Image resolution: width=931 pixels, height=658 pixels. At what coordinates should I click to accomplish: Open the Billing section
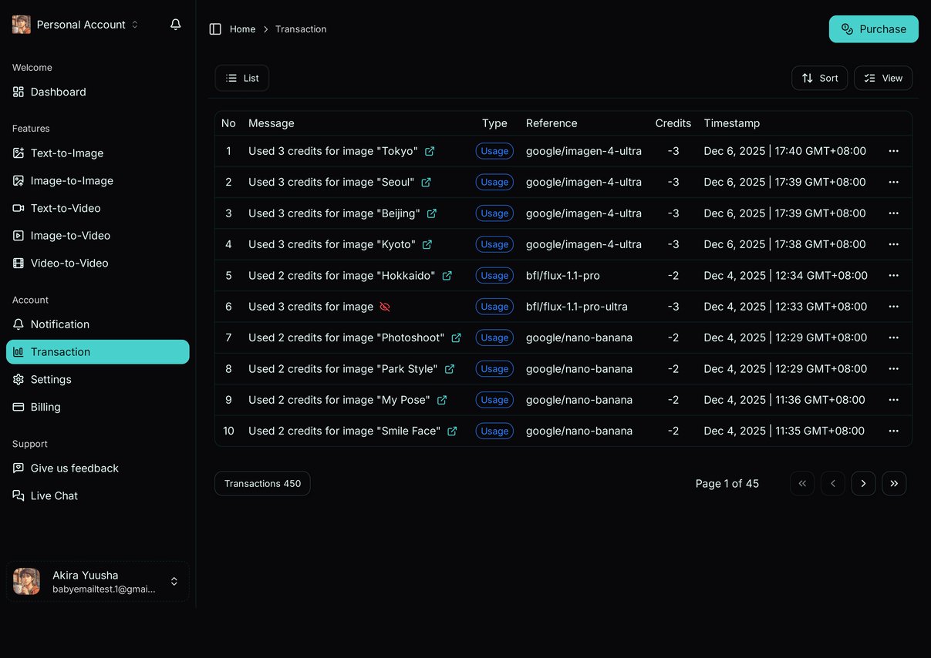(46, 407)
